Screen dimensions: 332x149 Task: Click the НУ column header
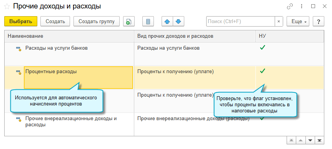click(x=290, y=36)
